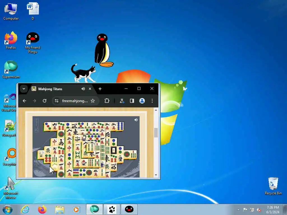
Task: Click the scrollbar down arrow
Action: [x=156, y=175]
